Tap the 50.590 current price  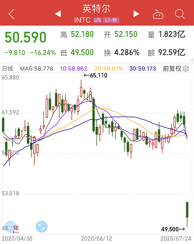[26, 37]
